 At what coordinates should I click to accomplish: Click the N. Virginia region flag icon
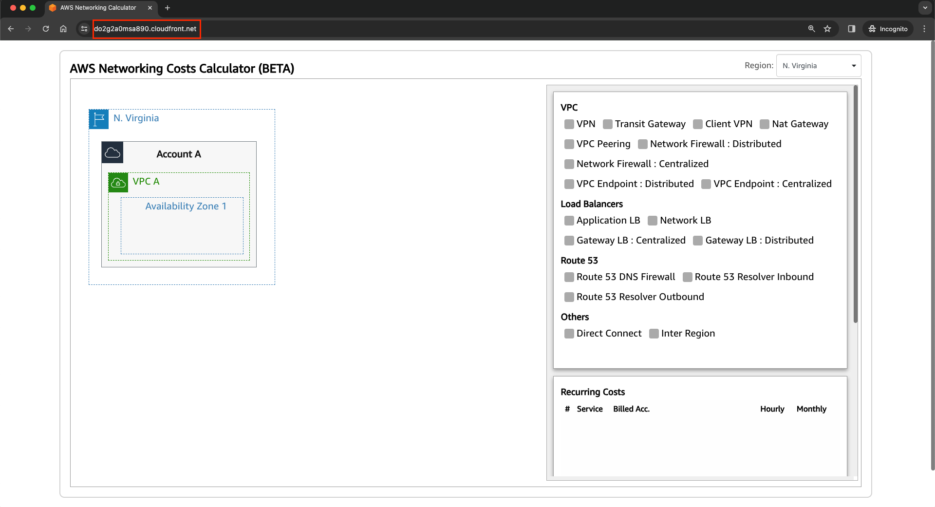tap(99, 119)
